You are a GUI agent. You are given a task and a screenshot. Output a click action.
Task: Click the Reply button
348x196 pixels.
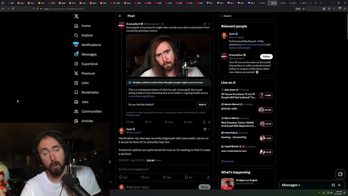pos(204,187)
